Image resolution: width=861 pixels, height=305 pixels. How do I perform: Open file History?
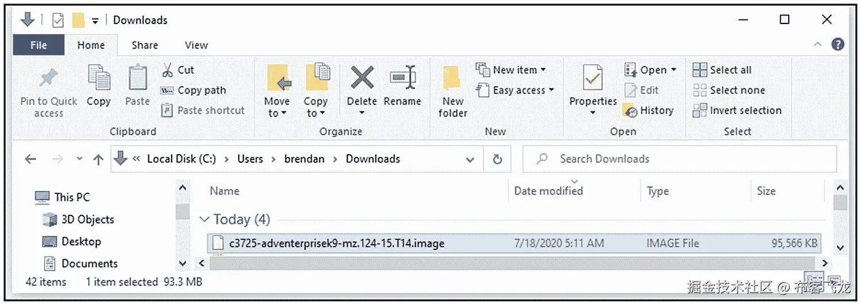[x=649, y=111]
